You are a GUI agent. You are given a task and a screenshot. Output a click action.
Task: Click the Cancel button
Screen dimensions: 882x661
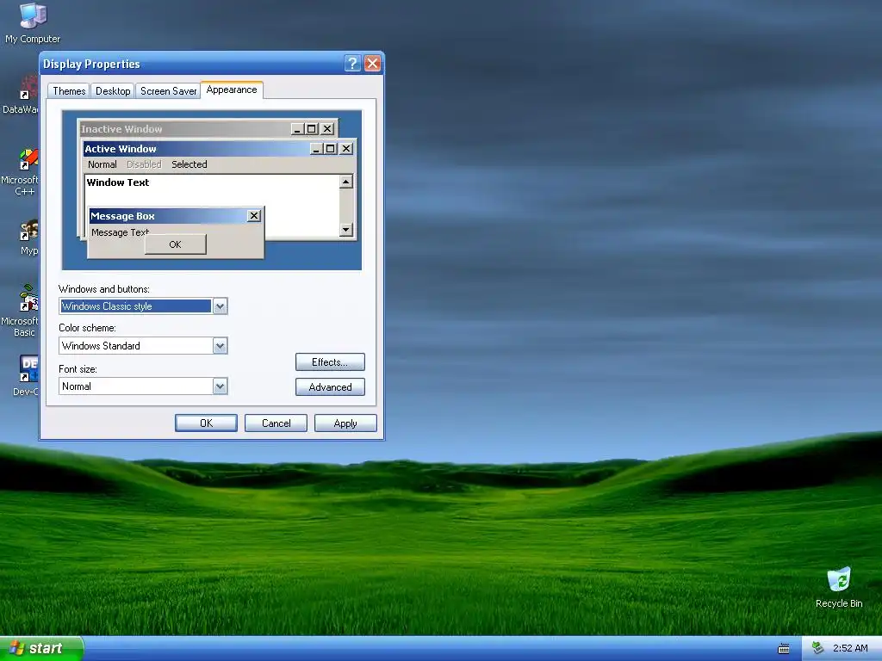276,423
